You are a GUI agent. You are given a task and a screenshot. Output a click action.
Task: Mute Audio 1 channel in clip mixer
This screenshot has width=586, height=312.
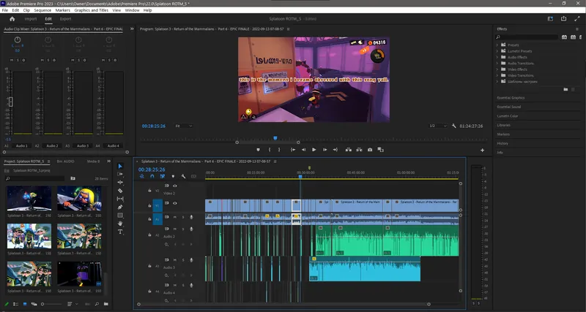pyautogui.click(x=12, y=60)
